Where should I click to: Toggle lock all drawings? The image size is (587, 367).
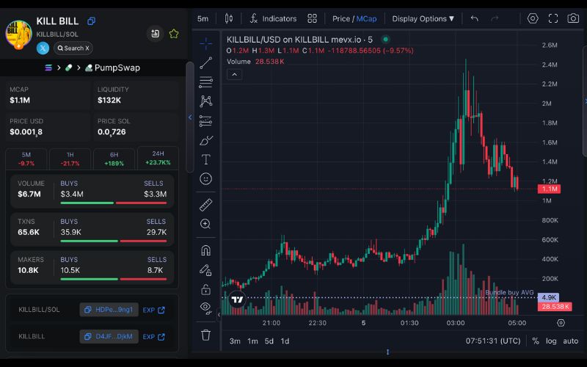[206, 289]
